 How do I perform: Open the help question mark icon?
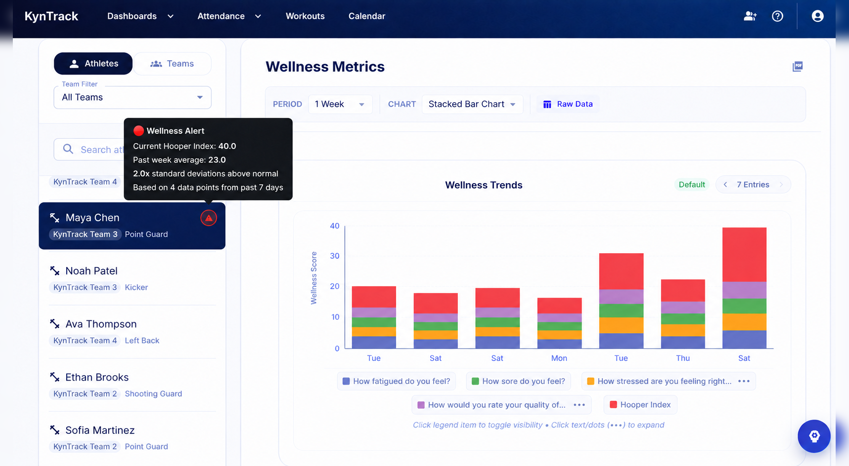[x=777, y=16]
